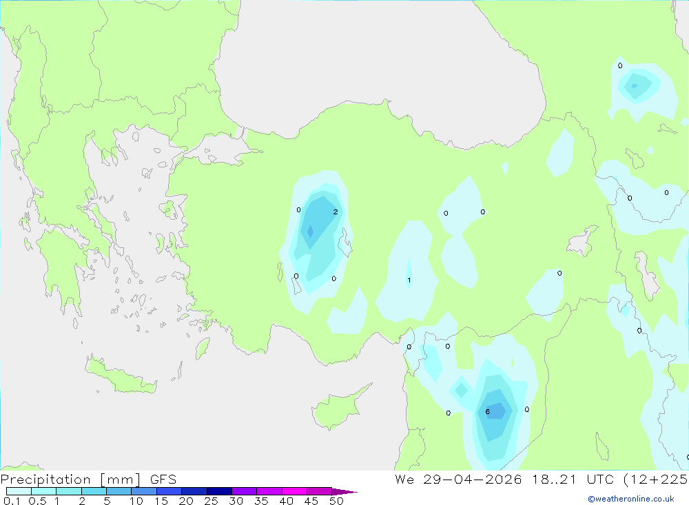Click the 'Precipitation' title word
Image resolution: width=689 pixels, height=505 pixels.
45,480
